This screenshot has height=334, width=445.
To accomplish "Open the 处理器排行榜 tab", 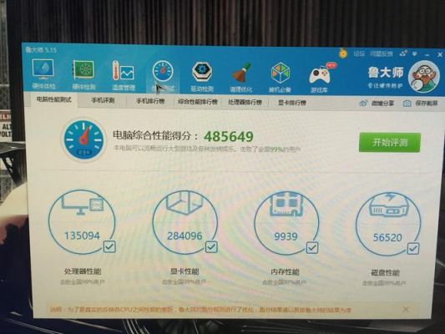I will click(245, 102).
